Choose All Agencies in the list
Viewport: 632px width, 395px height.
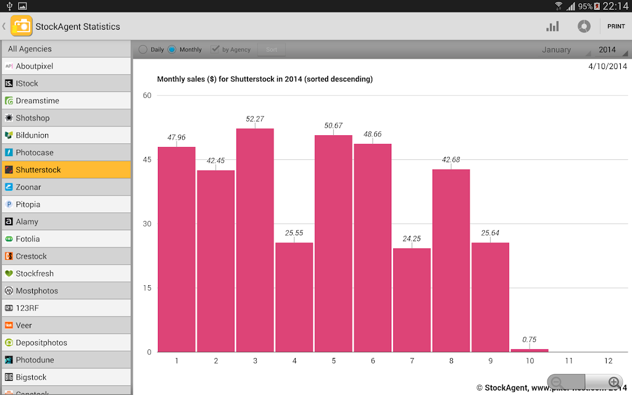[66, 49]
